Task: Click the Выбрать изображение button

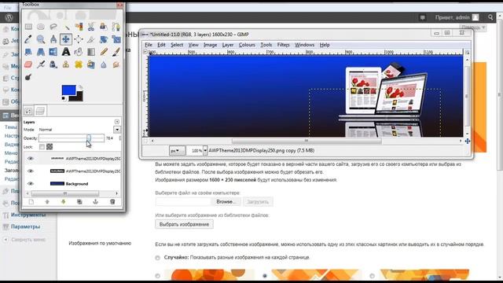Action: 184,224
